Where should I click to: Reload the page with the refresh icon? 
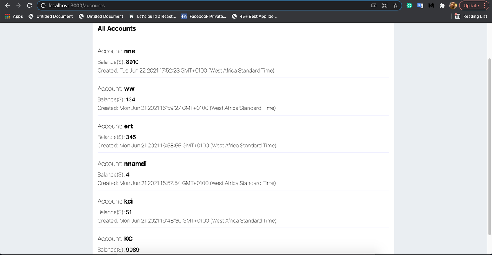point(29,5)
